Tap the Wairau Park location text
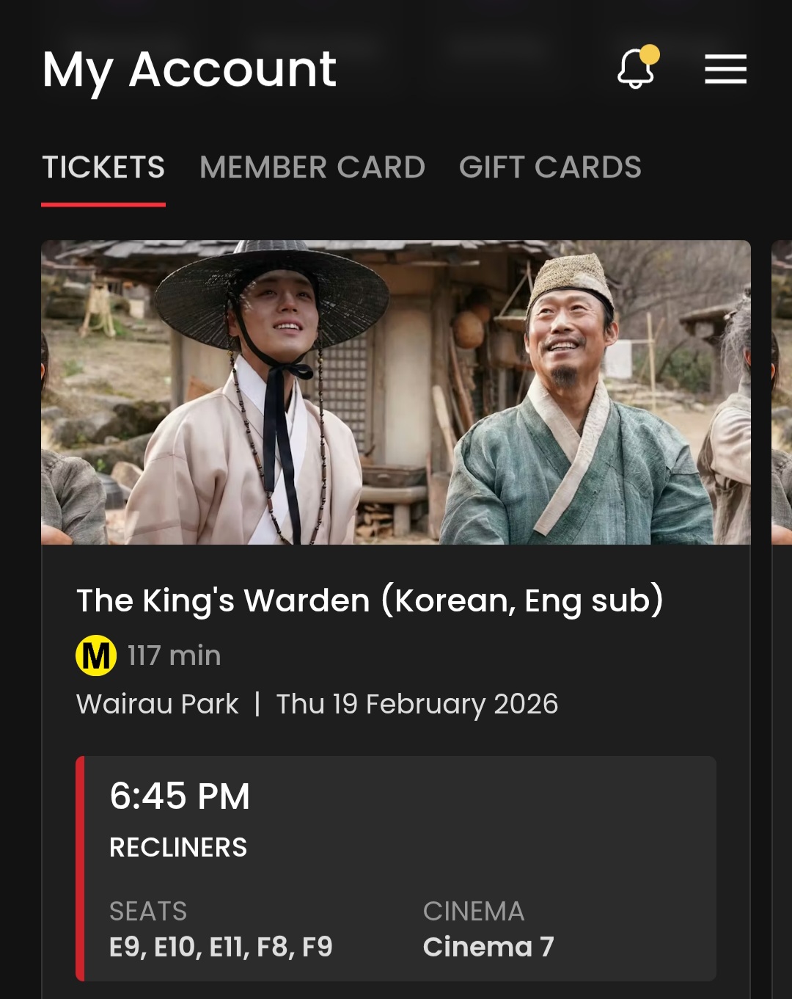The image size is (792, 999). click(x=158, y=704)
